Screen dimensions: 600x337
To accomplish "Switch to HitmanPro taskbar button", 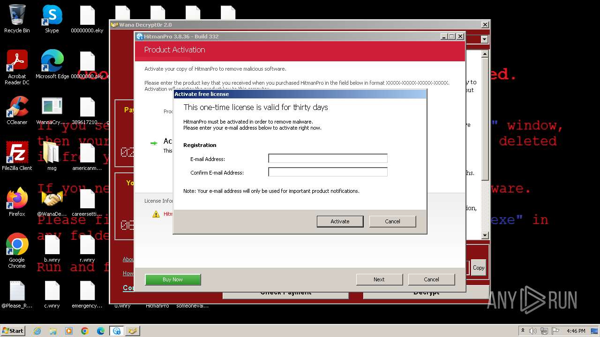I will [x=117, y=331].
